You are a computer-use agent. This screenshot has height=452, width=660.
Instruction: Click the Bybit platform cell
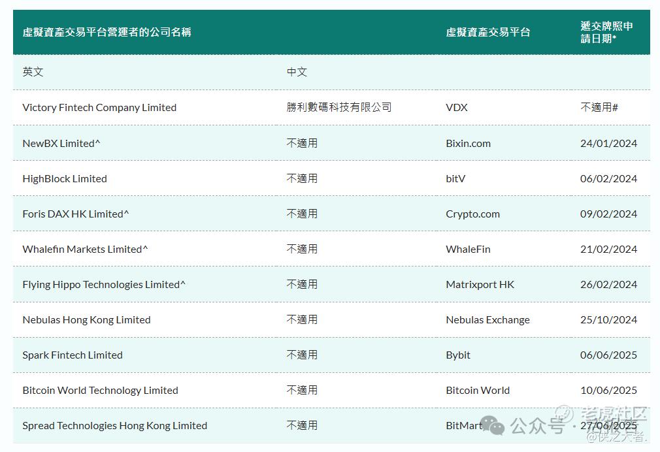(x=458, y=355)
